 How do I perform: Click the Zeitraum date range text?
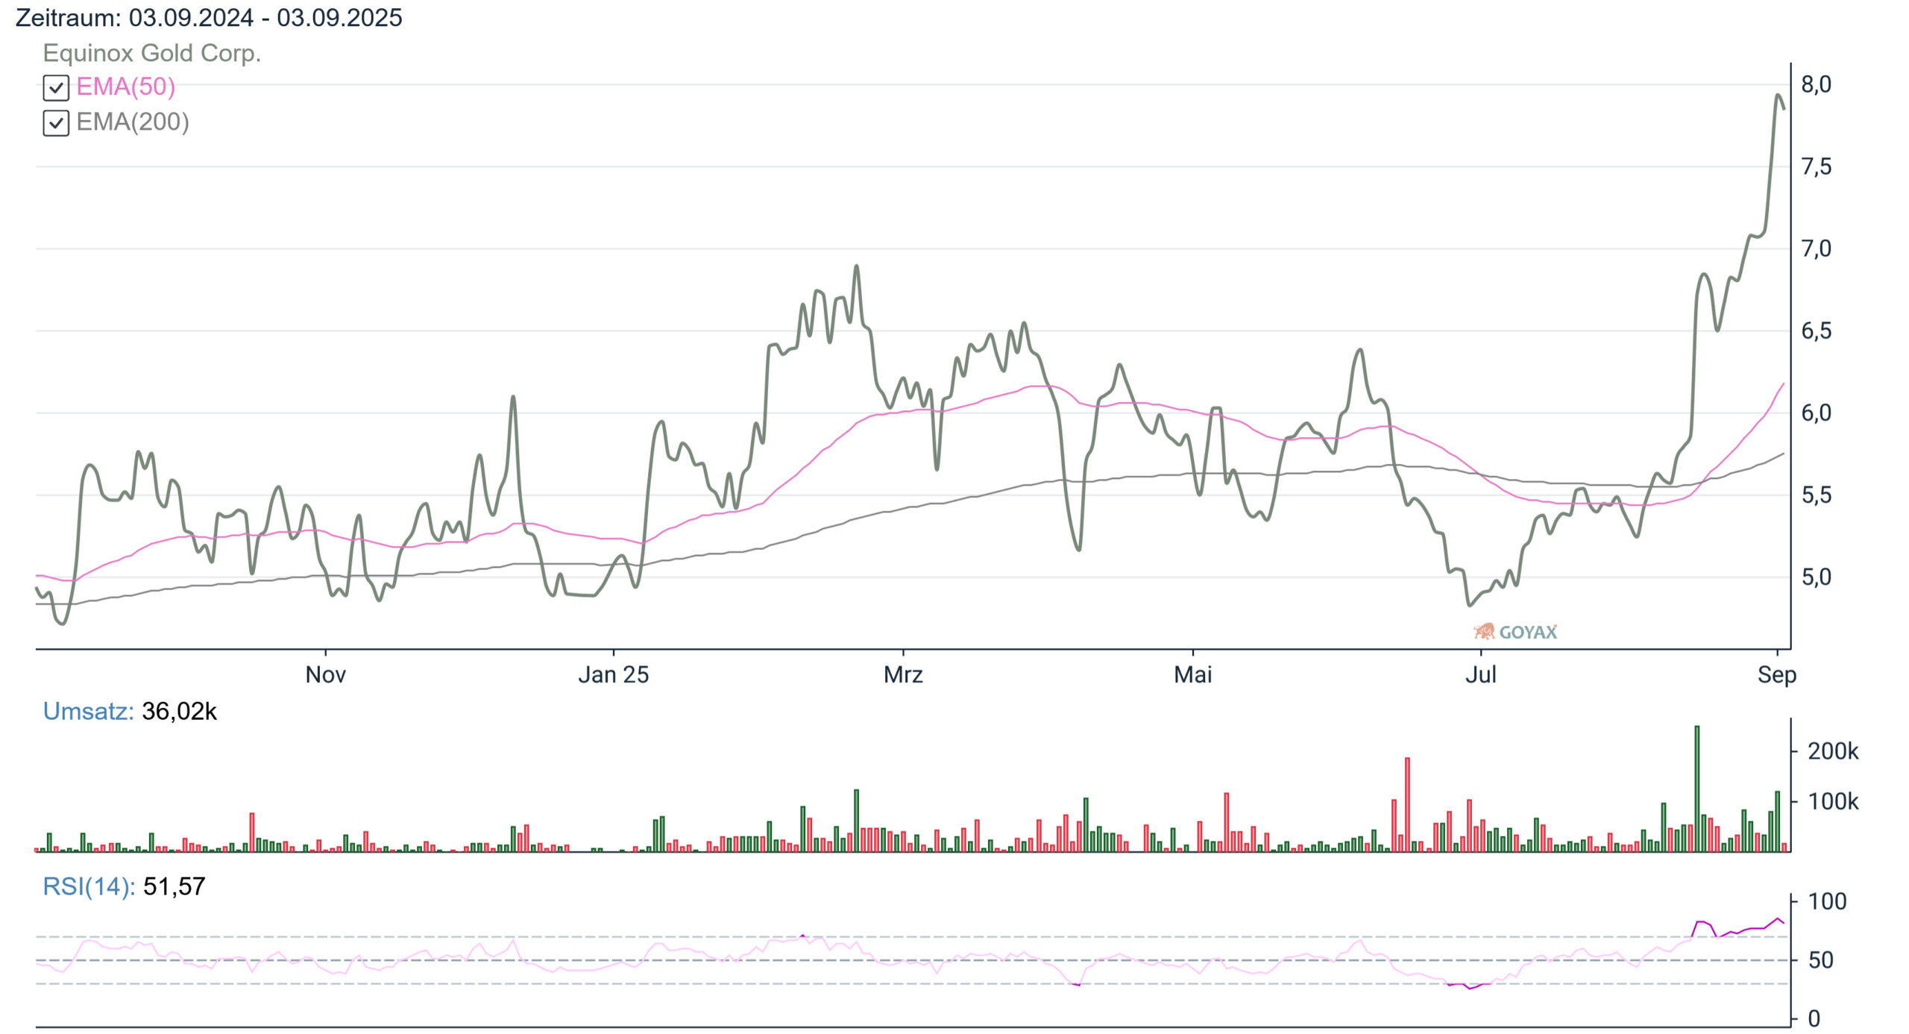(x=209, y=17)
